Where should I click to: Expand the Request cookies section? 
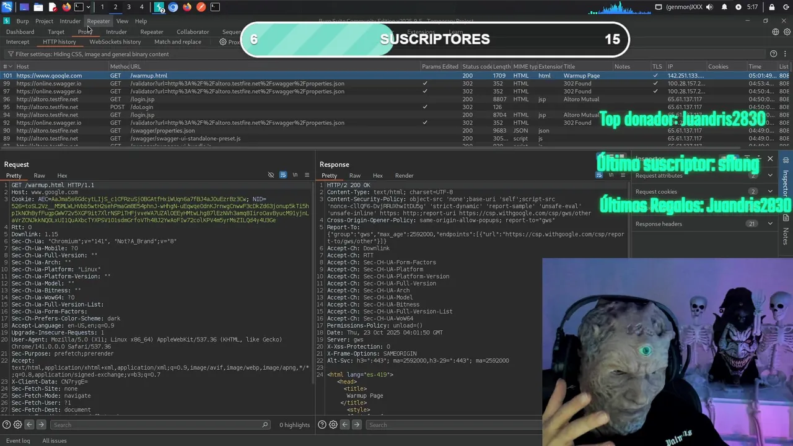(x=704, y=192)
